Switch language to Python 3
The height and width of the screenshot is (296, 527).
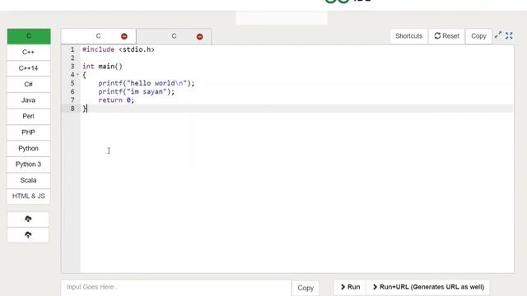[x=29, y=164]
